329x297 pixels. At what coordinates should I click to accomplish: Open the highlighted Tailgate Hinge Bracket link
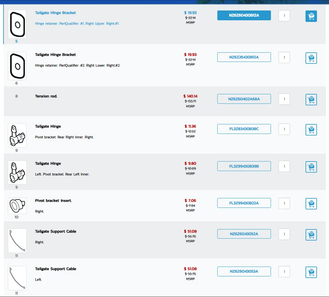pos(56,13)
